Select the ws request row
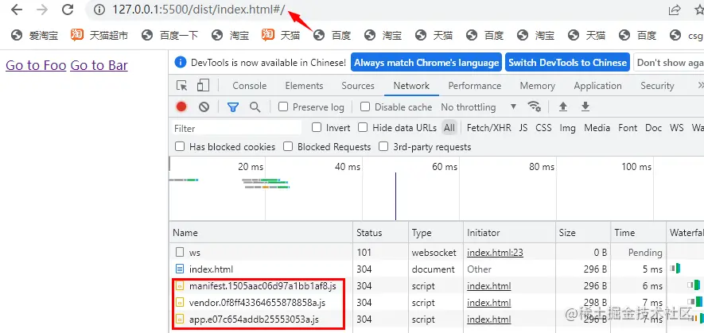 coord(437,253)
